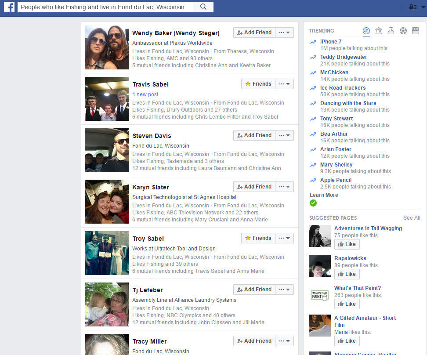View Travis Sabel's 1 new post
Viewport: 427px width, 355px height.
145,94
